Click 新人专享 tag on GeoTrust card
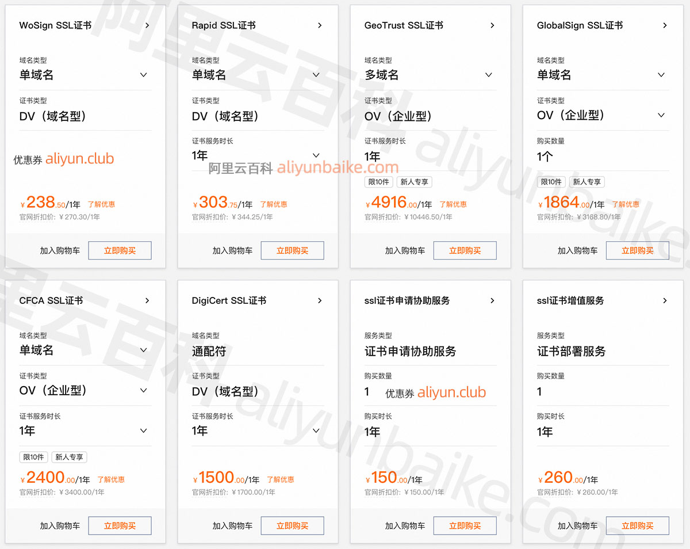Screen dimensions: 690x549 (x=414, y=182)
